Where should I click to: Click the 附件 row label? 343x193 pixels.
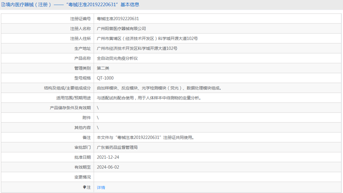click(86, 118)
